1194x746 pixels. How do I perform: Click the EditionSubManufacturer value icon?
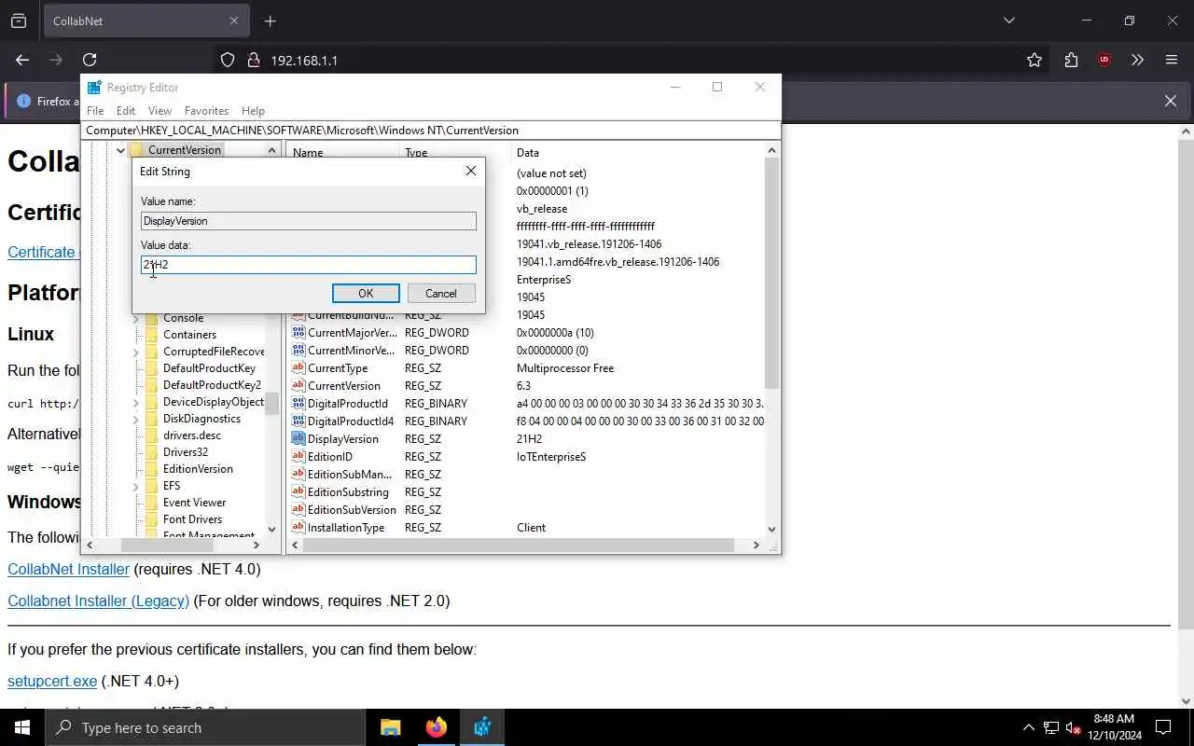tap(298, 475)
